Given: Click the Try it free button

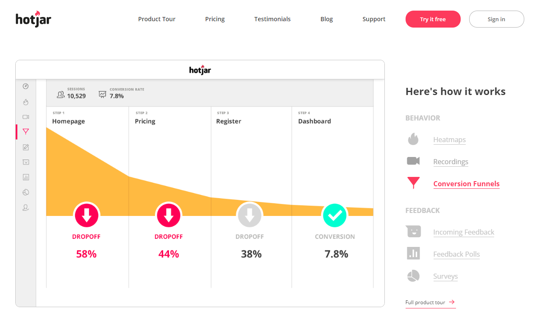Looking at the screenshot, I should click(433, 19).
